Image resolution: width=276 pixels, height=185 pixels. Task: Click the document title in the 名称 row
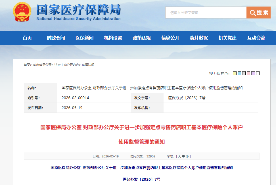pyautogui.click(x=152, y=88)
